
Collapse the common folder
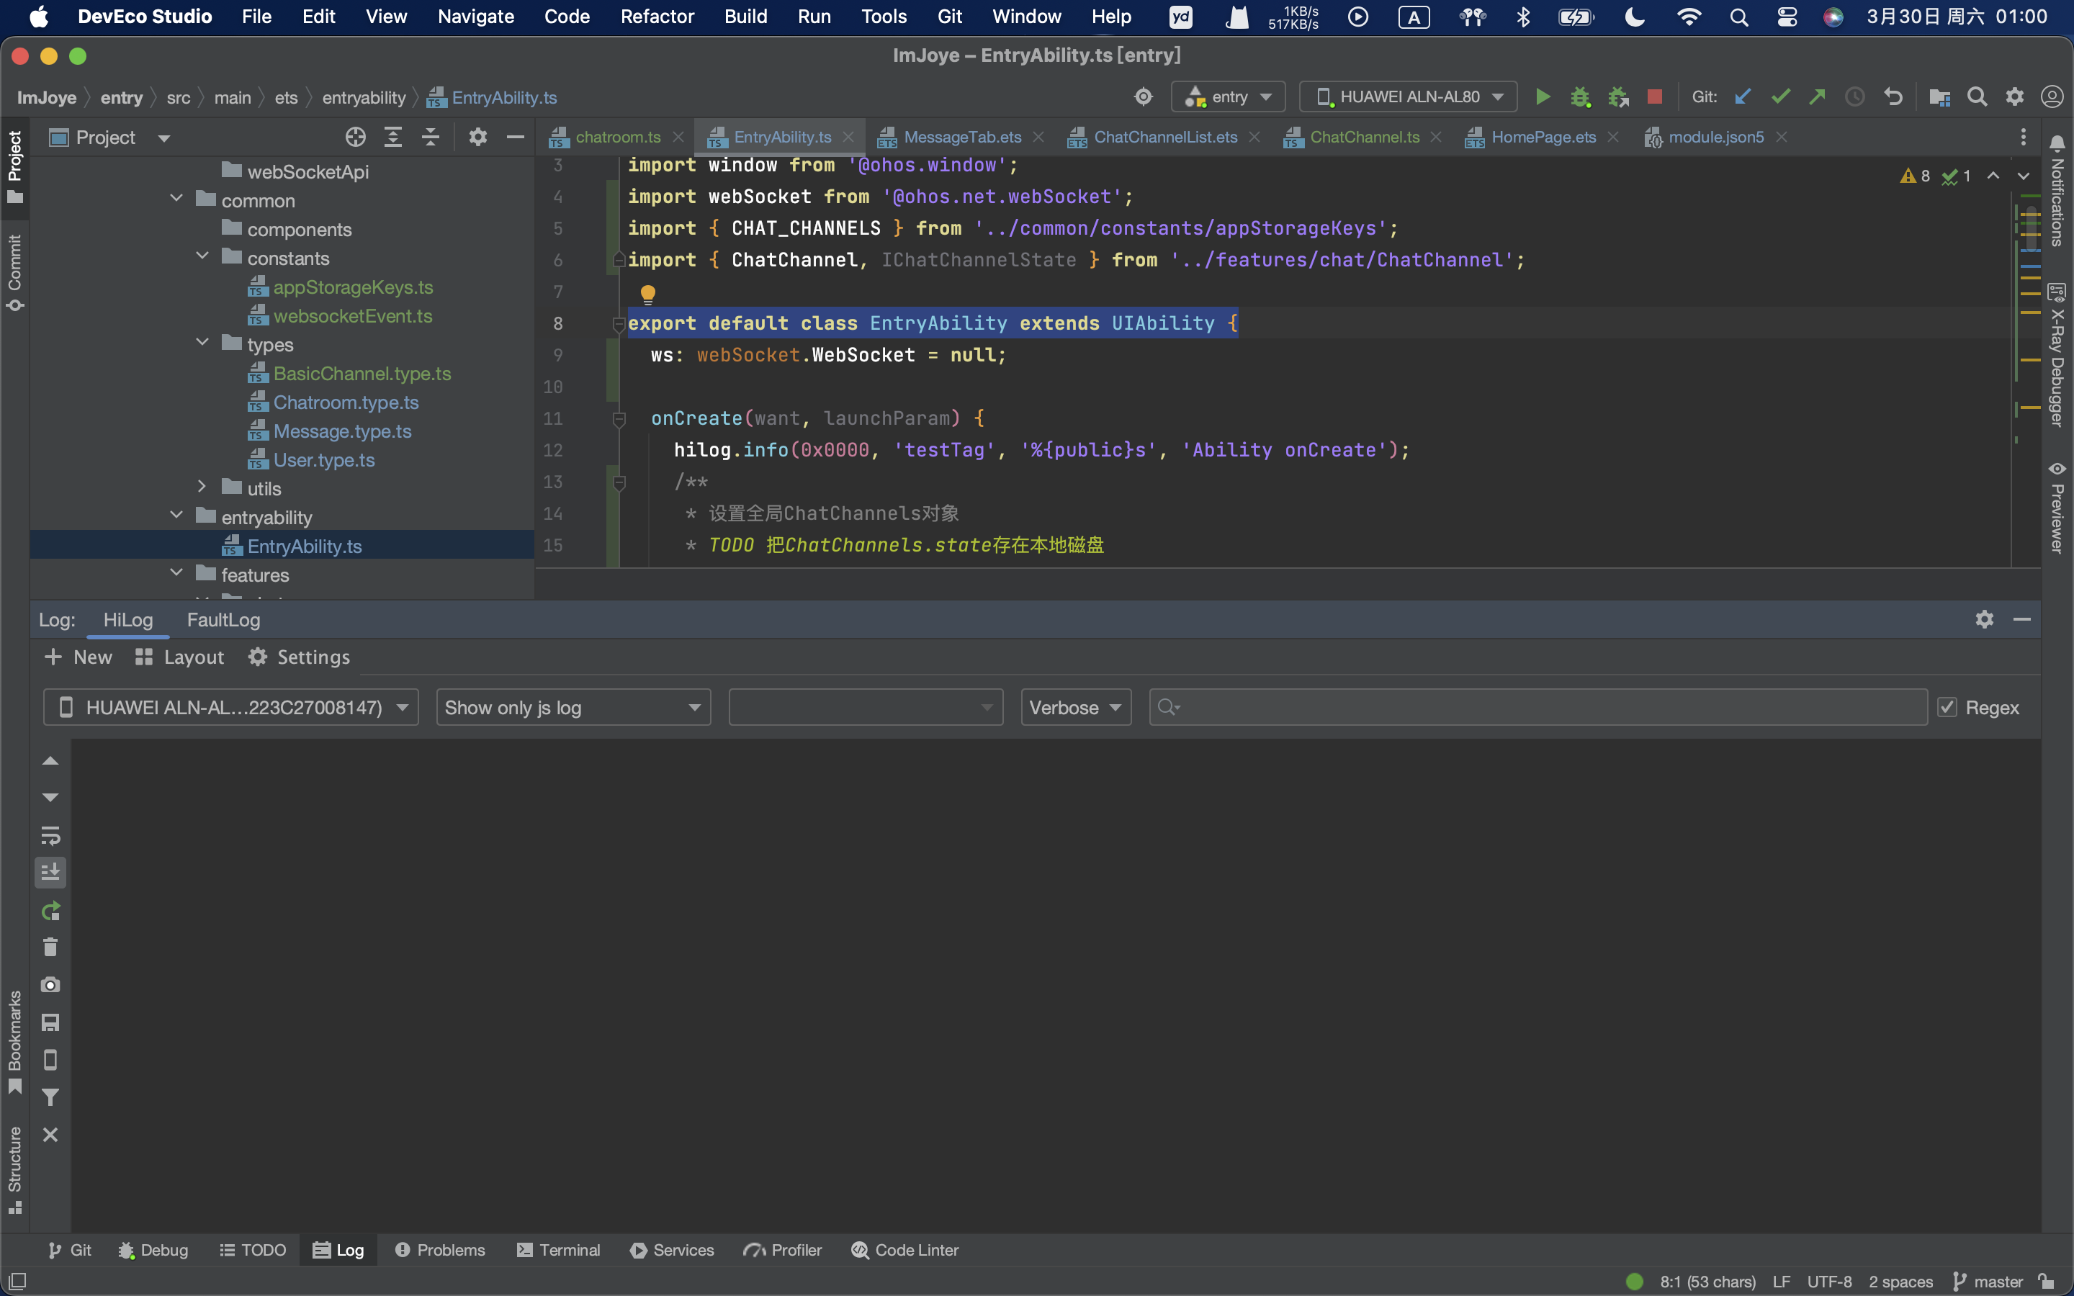[x=176, y=199]
